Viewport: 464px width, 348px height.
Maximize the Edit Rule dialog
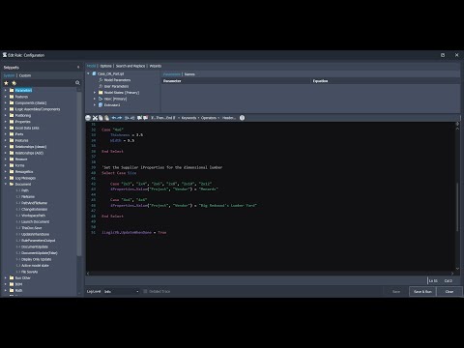tap(443, 55)
